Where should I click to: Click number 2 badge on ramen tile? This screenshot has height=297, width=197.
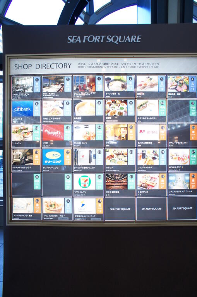click(x=131, y=84)
